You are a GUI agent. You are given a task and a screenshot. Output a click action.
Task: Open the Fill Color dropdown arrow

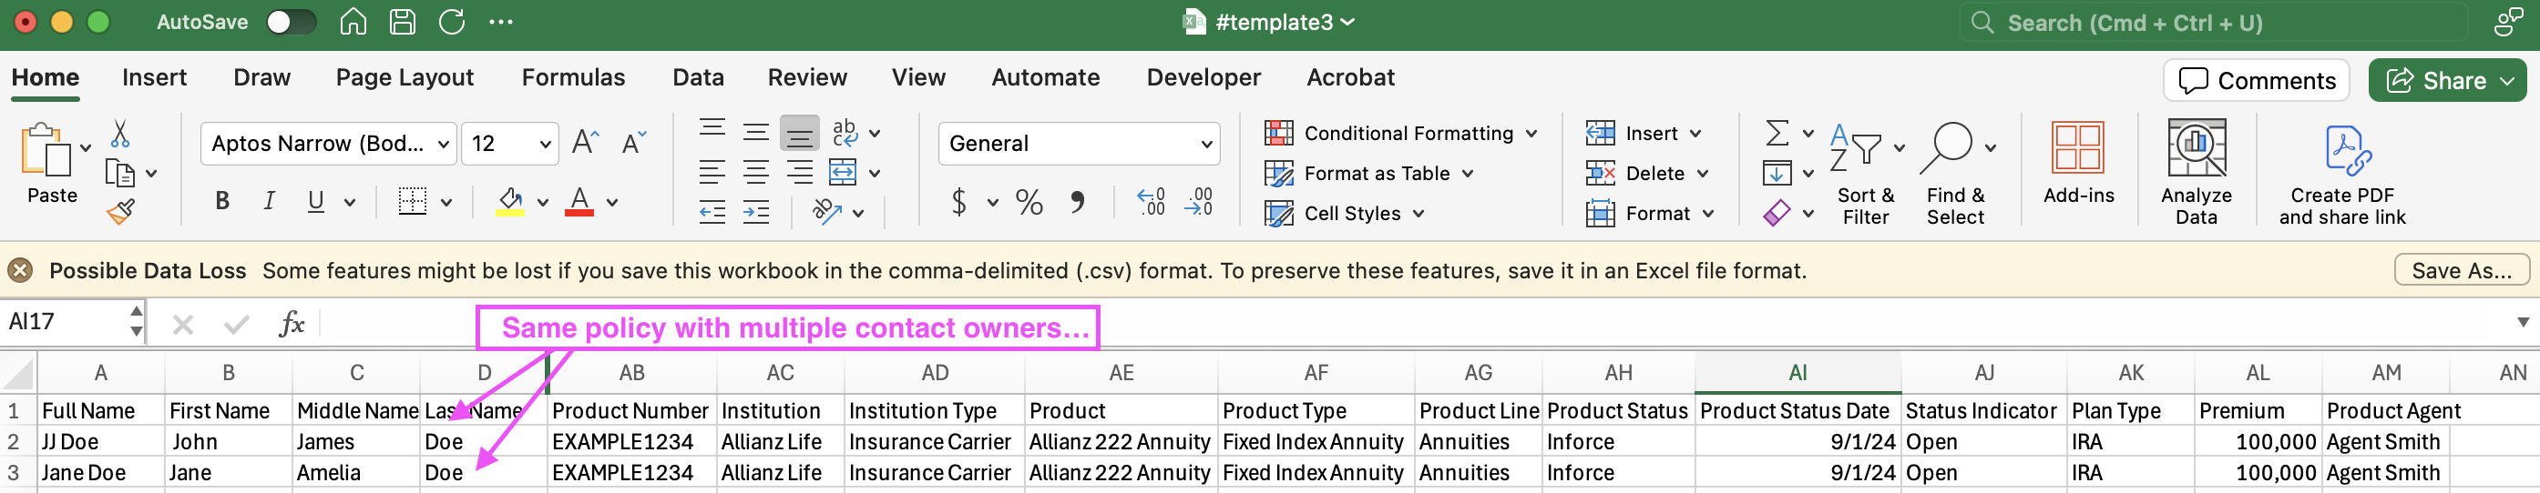point(542,203)
